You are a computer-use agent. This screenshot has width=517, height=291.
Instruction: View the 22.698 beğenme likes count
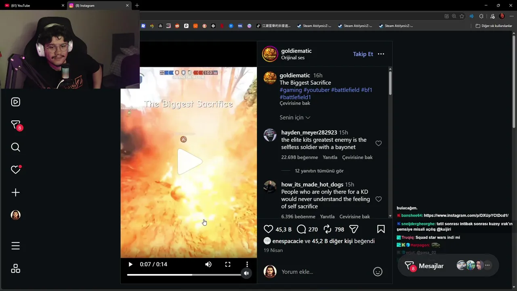(300, 157)
